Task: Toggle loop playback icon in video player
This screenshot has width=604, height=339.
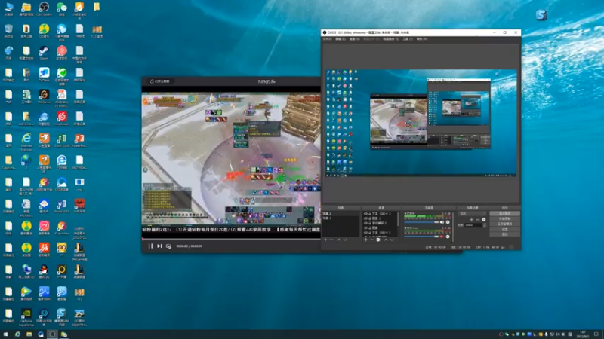Action: click(x=168, y=246)
